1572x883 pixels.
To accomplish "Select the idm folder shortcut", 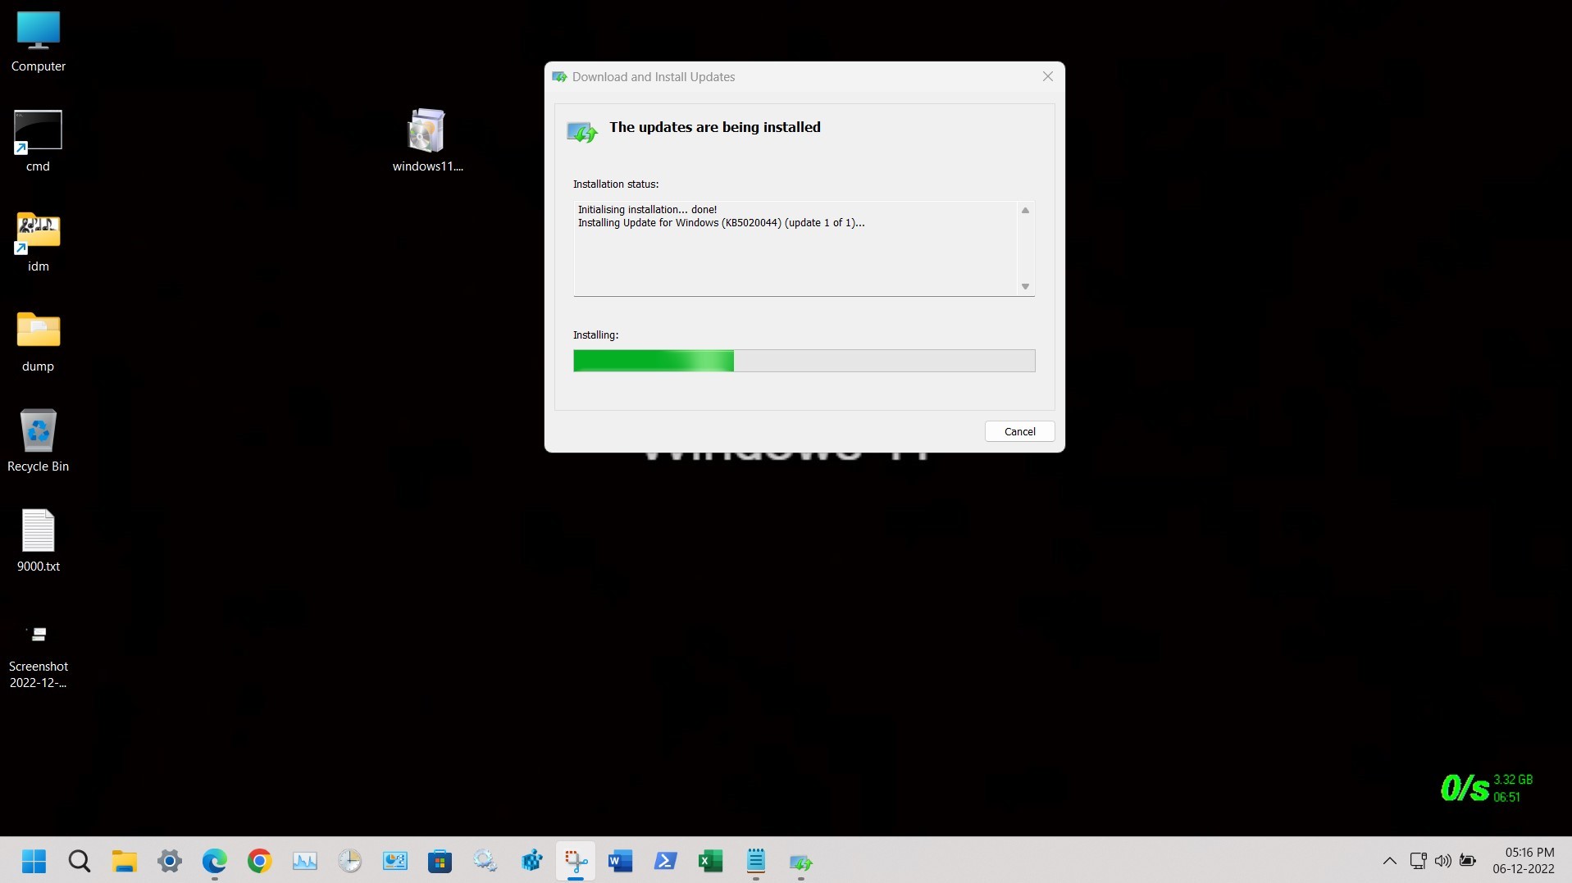I will 38,241.
